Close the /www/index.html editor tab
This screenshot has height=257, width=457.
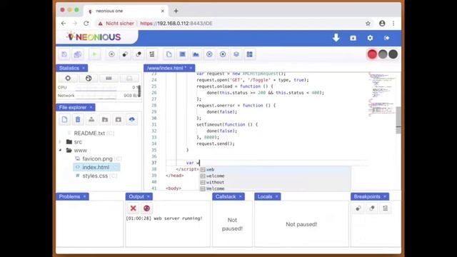(191, 68)
